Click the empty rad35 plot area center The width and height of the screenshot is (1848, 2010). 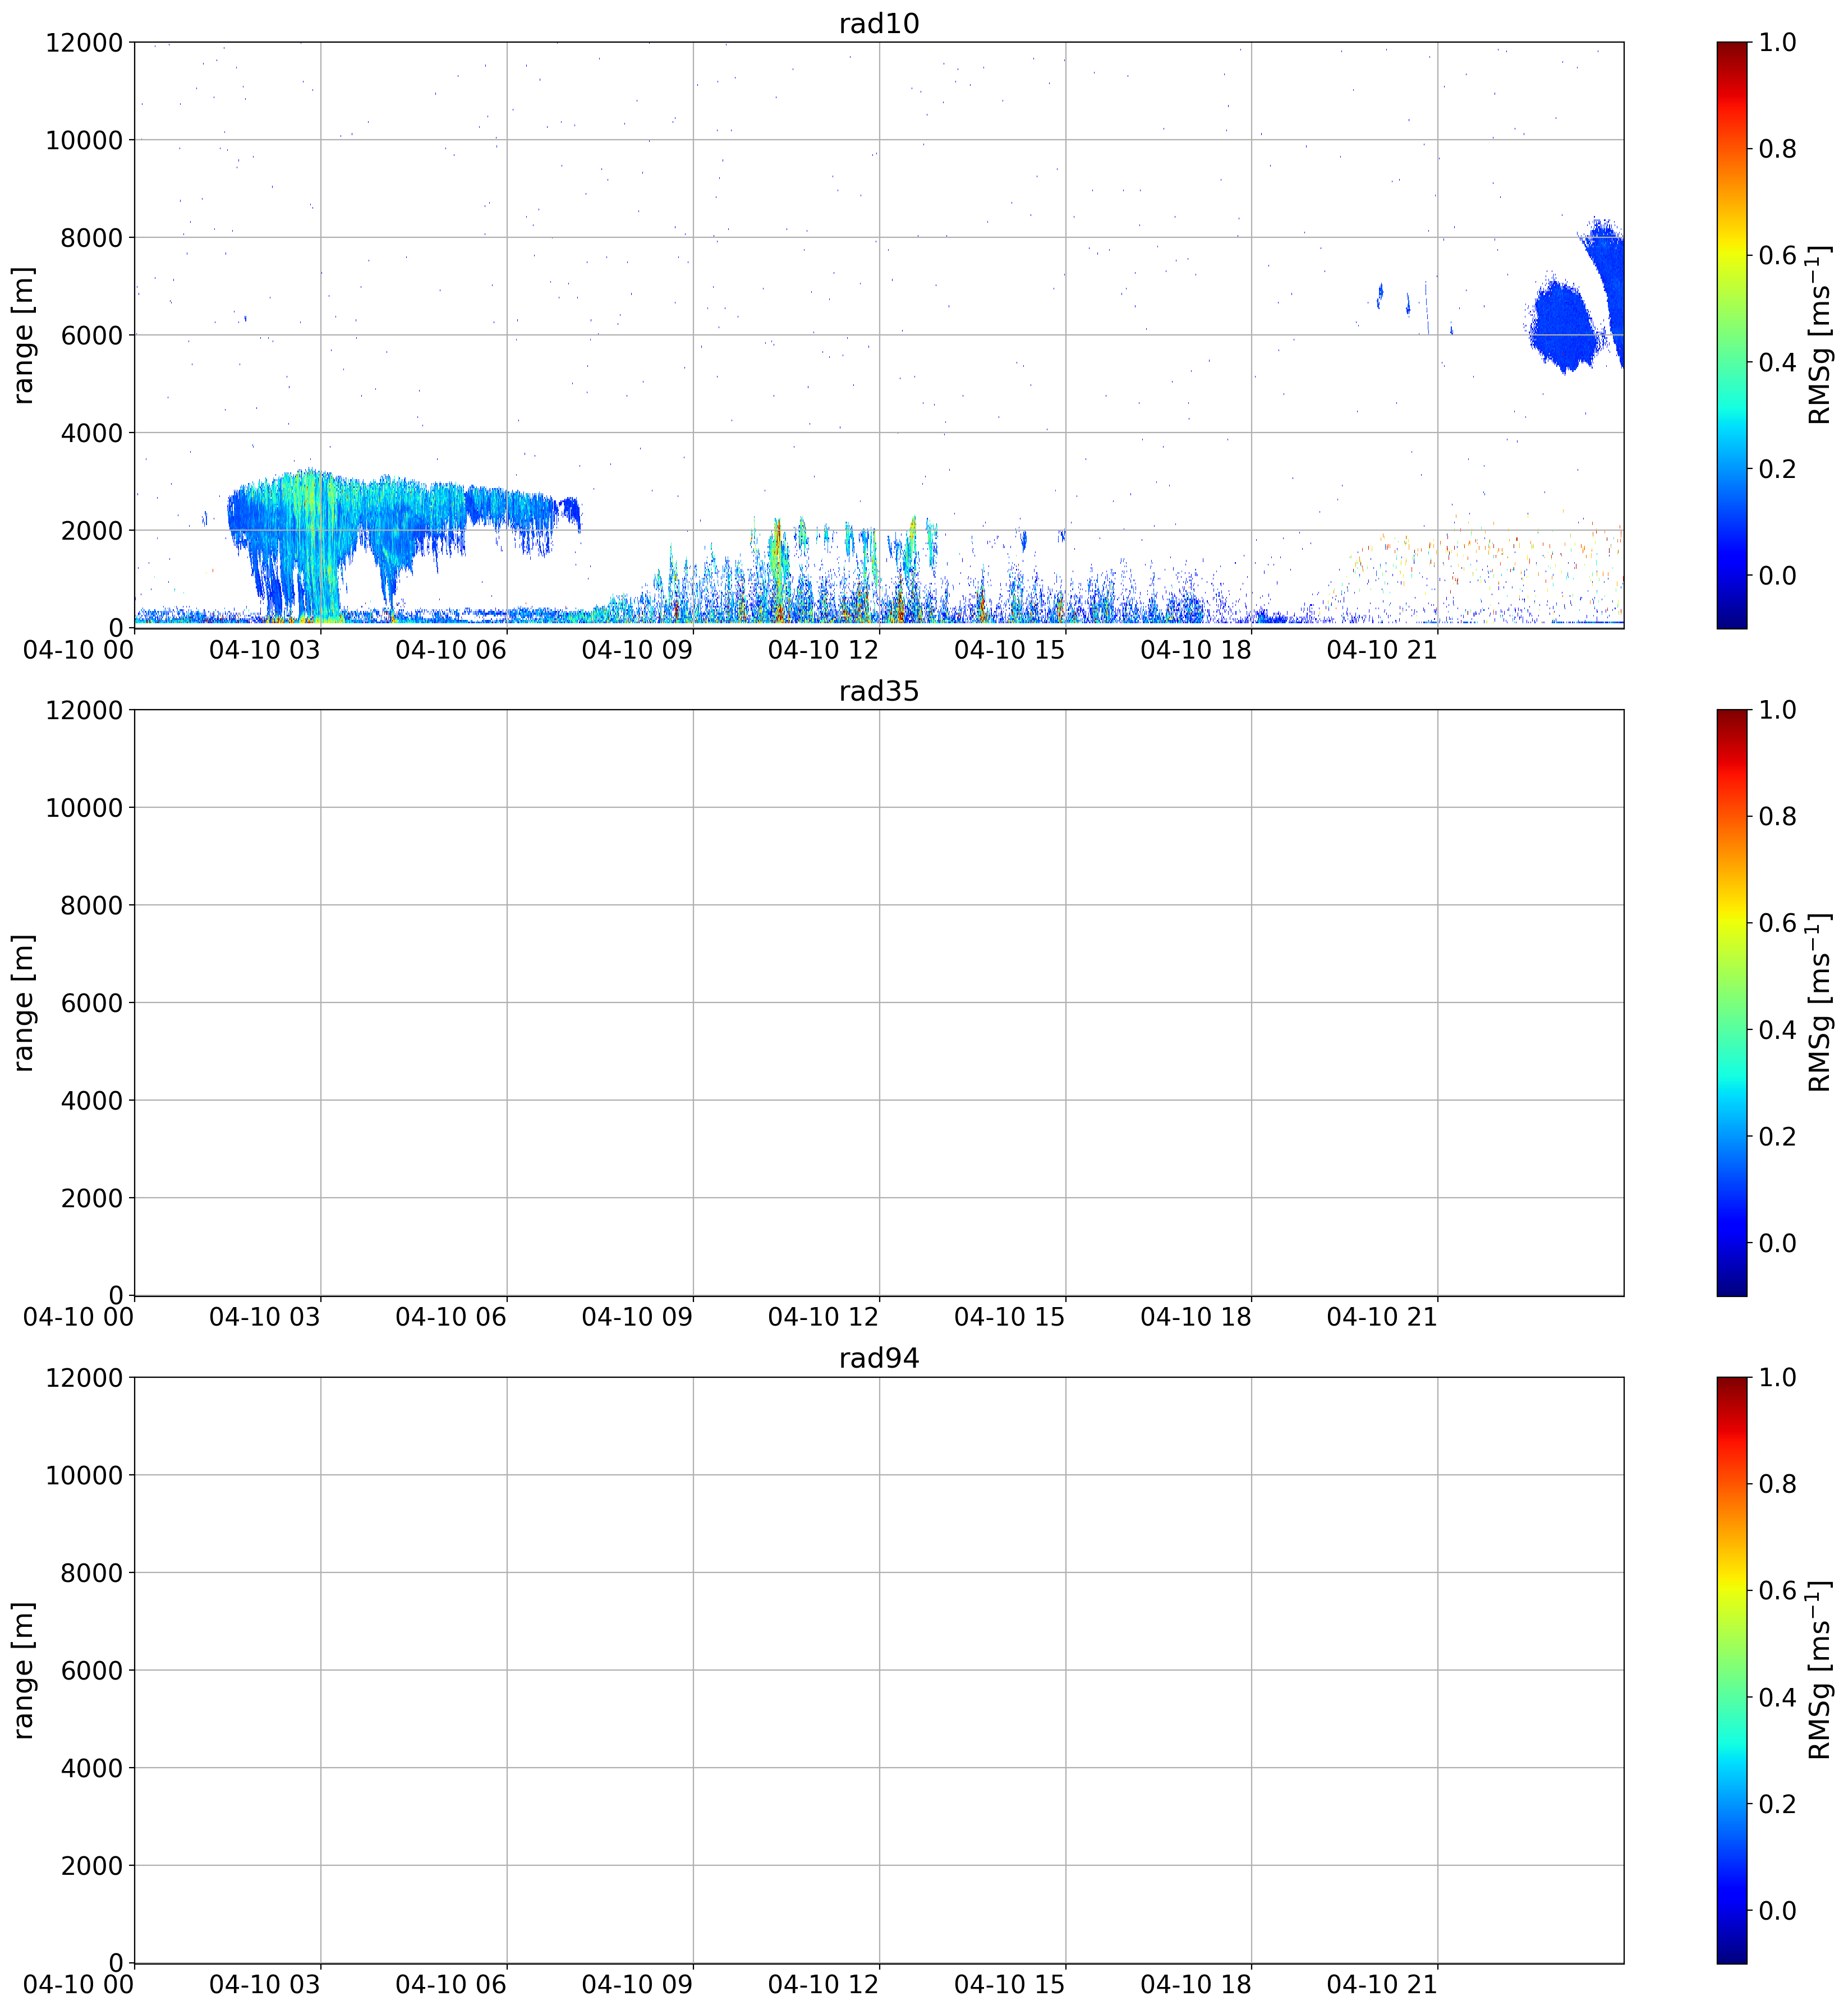pyautogui.click(x=879, y=1002)
